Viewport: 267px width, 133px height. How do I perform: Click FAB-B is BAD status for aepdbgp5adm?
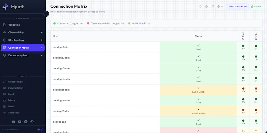tap(198, 90)
